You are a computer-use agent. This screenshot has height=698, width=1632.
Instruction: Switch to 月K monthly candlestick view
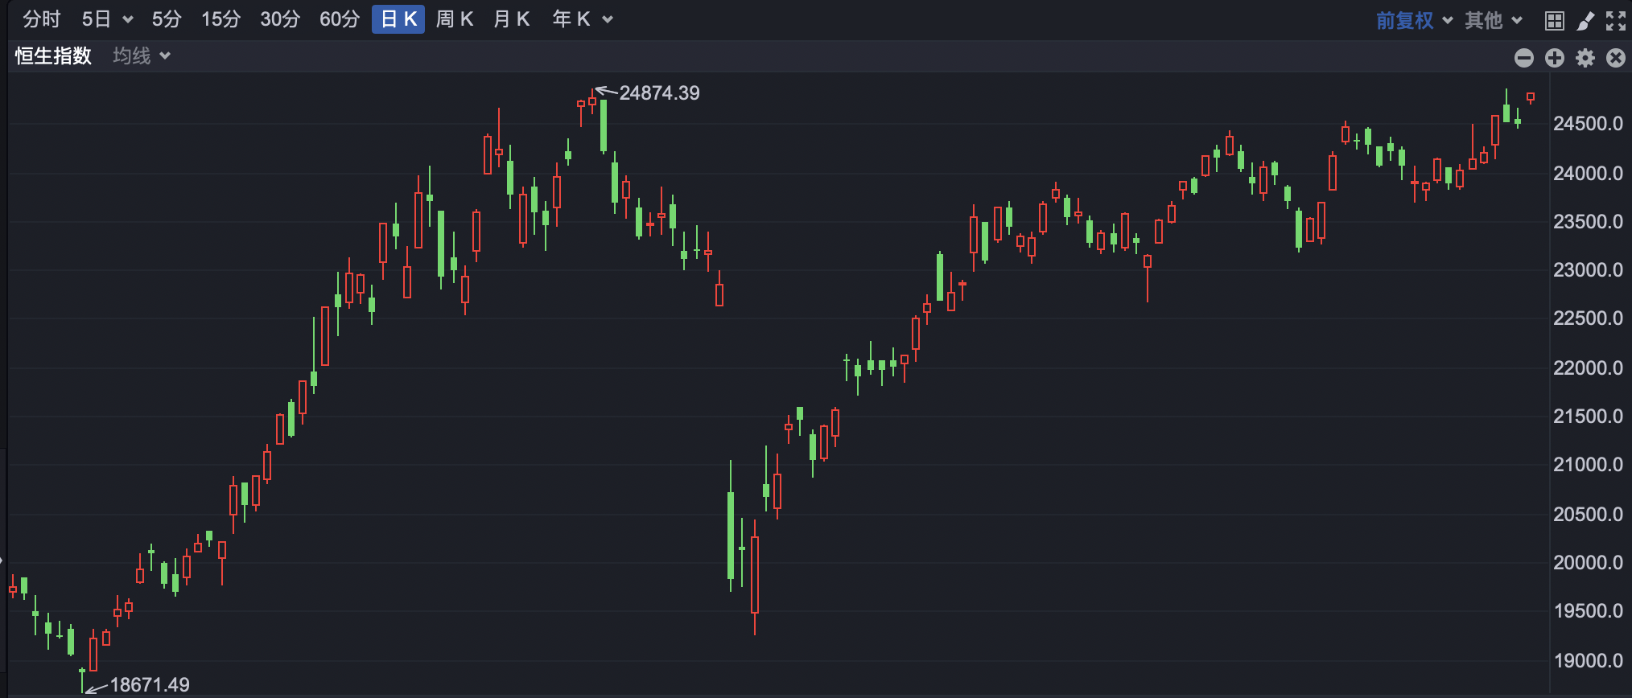(x=512, y=19)
